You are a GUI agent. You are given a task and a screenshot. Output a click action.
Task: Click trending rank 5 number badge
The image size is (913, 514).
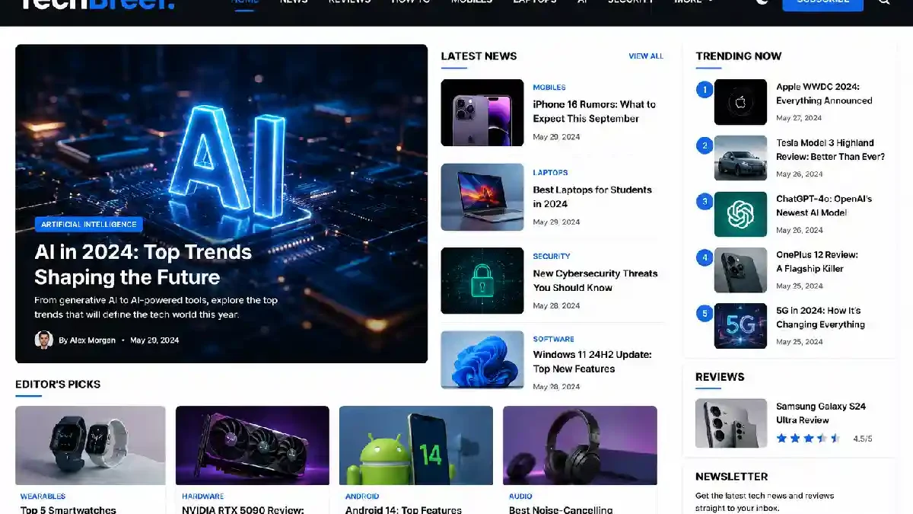(705, 313)
